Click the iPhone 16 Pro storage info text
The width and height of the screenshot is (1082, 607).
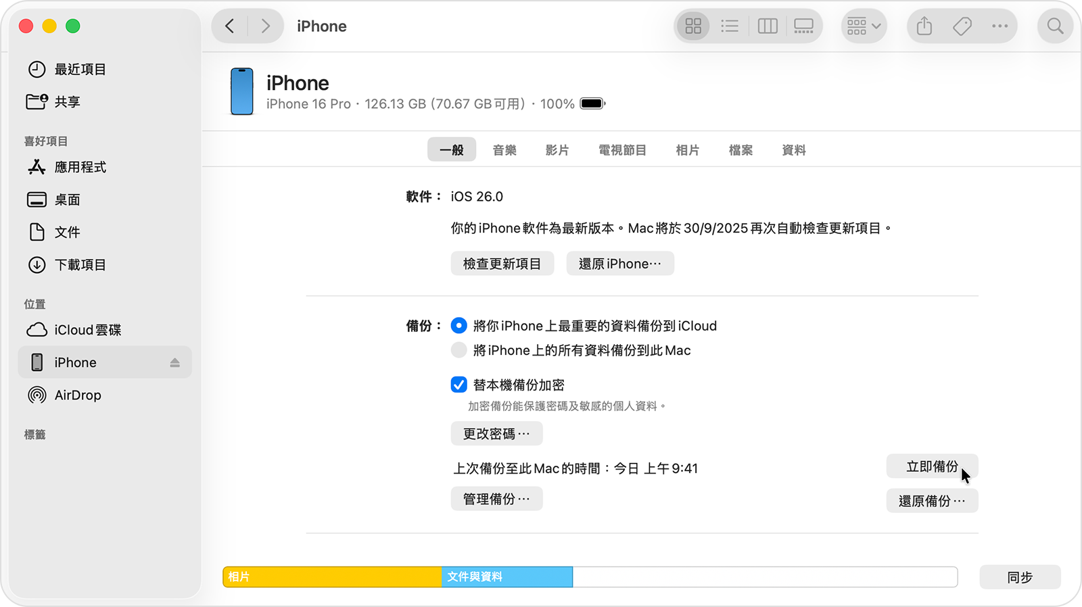point(421,104)
